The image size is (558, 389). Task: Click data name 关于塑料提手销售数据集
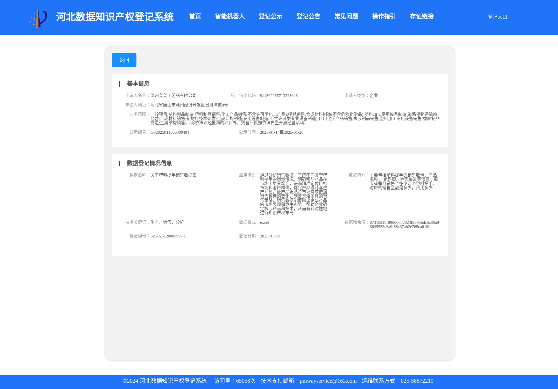(x=174, y=175)
